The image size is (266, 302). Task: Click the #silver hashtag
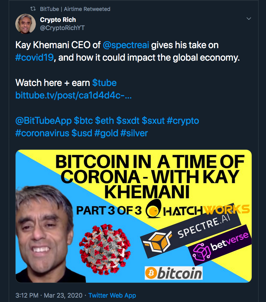click(134, 133)
